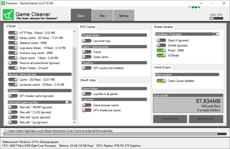The width and height of the screenshot is (230, 149).
Task: Disable VCRedist cleaning switch
Action: pos(161,55)
